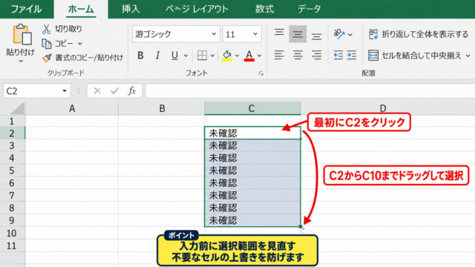Apply the yellow fill color bucket
475x267 pixels.
coord(227,56)
